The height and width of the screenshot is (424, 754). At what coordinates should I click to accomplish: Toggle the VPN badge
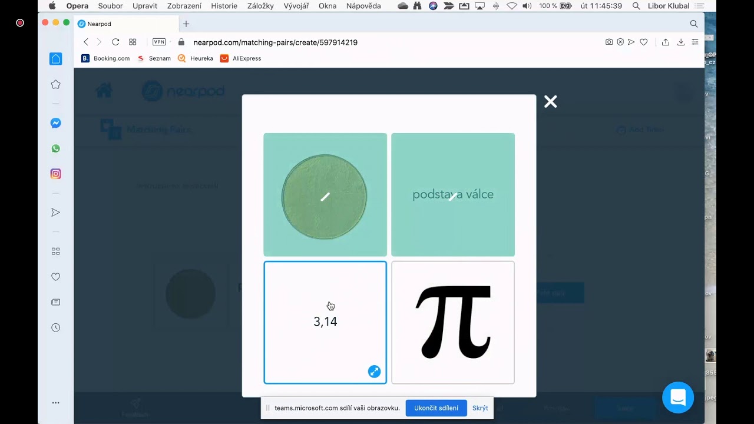pos(159,42)
